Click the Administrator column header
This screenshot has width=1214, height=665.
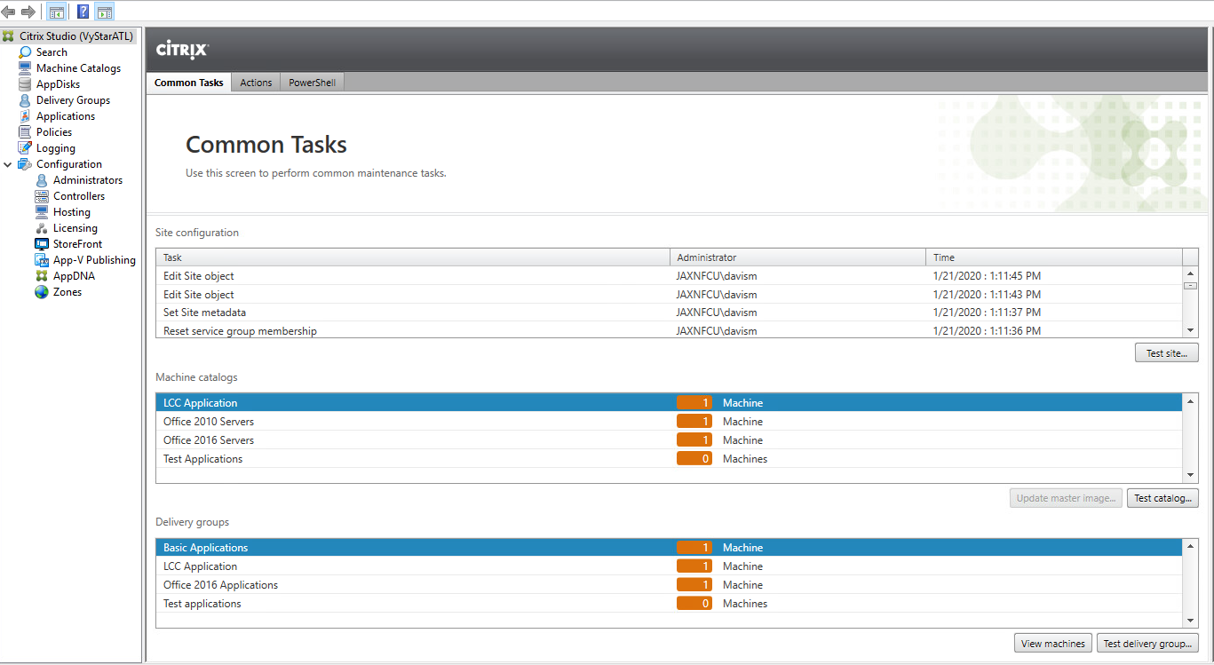click(797, 257)
